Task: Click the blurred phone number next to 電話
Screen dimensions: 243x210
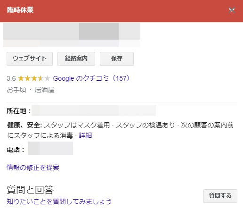Action: click(x=50, y=148)
